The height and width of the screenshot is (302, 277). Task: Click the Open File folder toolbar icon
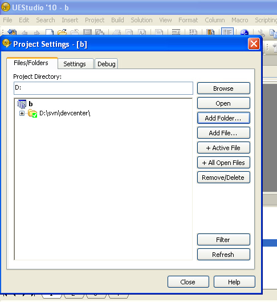[62, 32]
